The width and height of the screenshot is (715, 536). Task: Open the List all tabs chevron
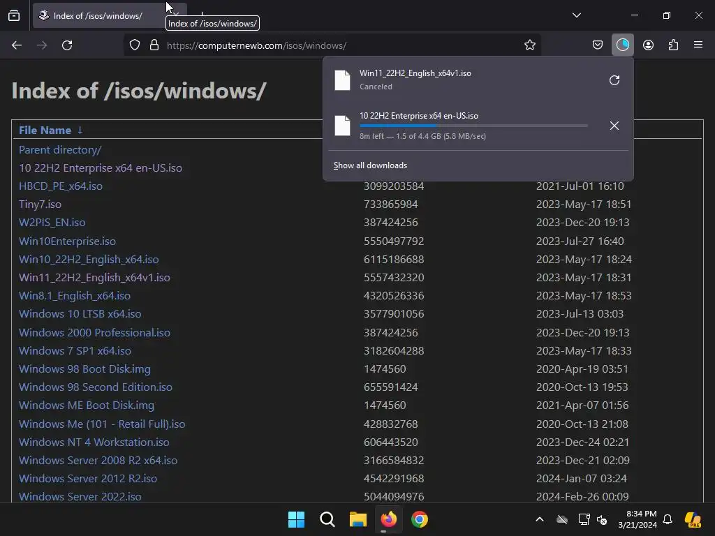(576, 15)
